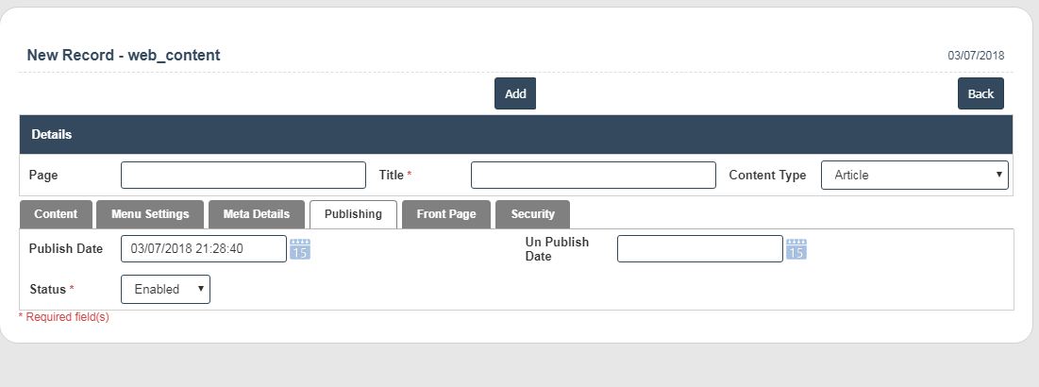Open the Un Publish Date calendar picker
The height and width of the screenshot is (387, 1039).
(x=796, y=249)
